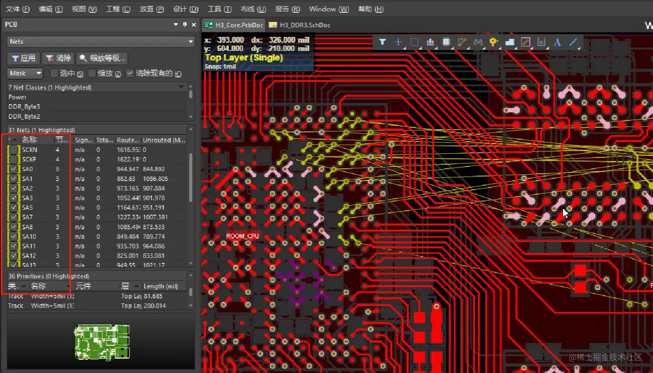Select the Place Line tool
The image size is (653, 373).
pyautogui.click(x=573, y=42)
